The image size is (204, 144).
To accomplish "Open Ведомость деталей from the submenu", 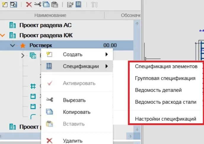I will pos(158,90).
